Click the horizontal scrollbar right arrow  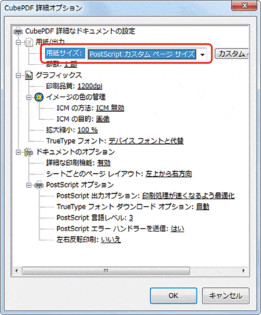pos(244,270)
